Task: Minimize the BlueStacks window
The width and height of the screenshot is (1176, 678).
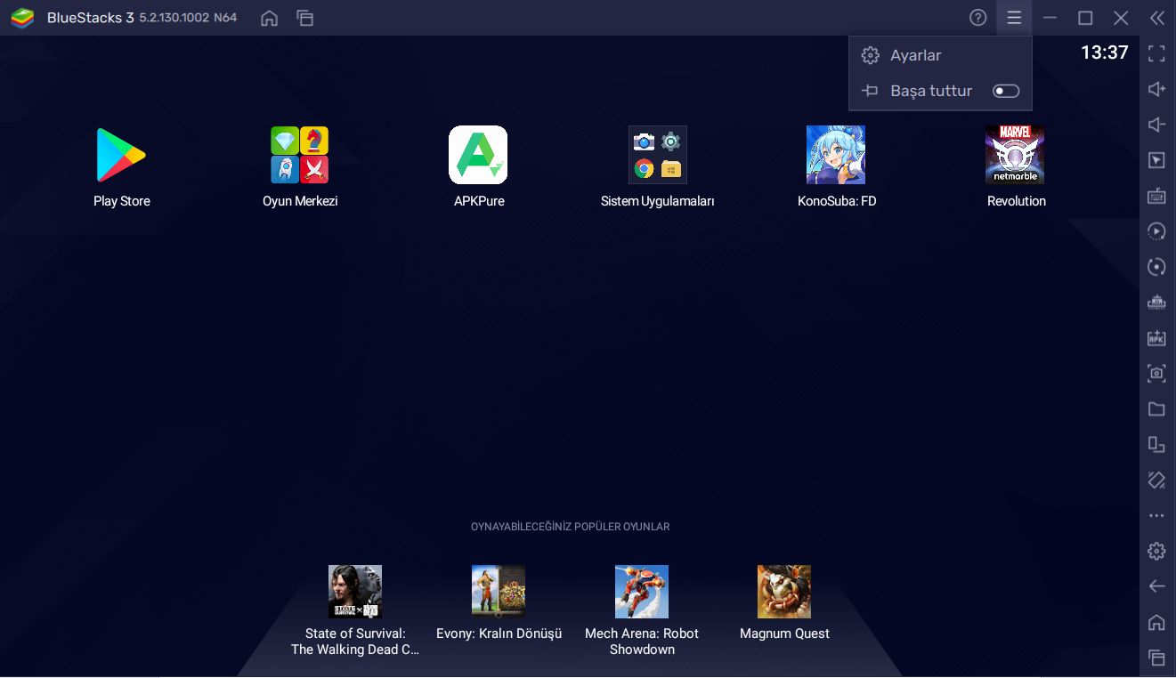Action: 1050,18
